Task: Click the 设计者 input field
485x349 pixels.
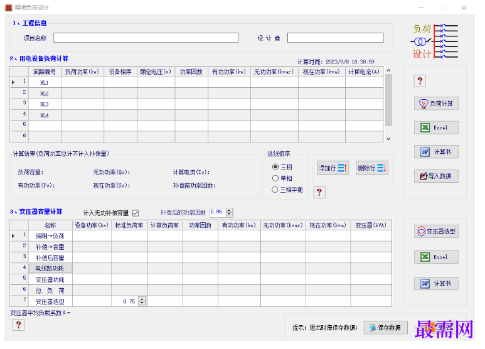Action: point(335,38)
